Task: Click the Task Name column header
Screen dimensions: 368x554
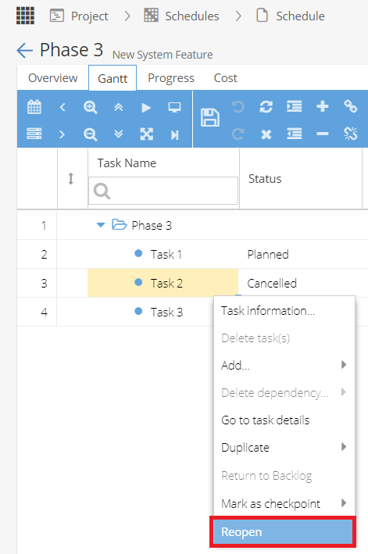Action: click(x=127, y=163)
